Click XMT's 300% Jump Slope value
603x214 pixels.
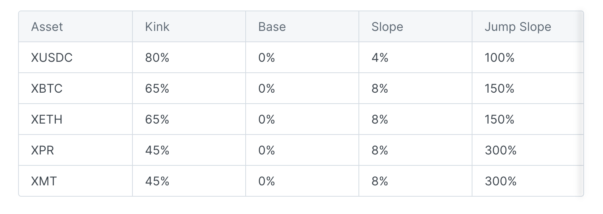click(x=500, y=181)
